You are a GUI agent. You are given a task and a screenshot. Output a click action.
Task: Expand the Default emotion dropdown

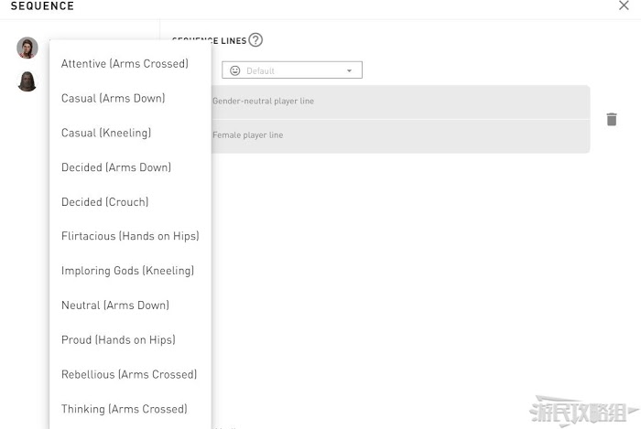292,70
